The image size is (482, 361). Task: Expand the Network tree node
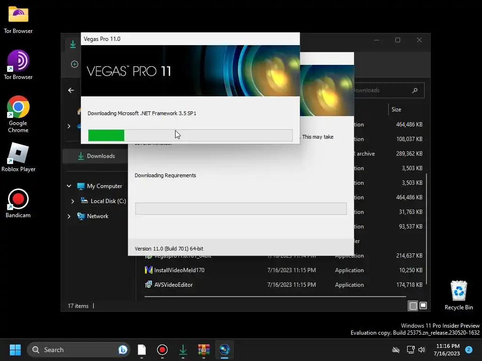click(x=69, y=216)
